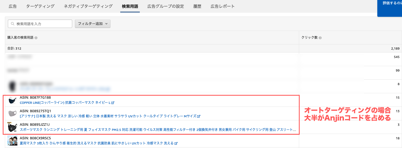The image size is (402, 148).
Task: Switch to the ターゲティング tab
Action: [40, 6]
